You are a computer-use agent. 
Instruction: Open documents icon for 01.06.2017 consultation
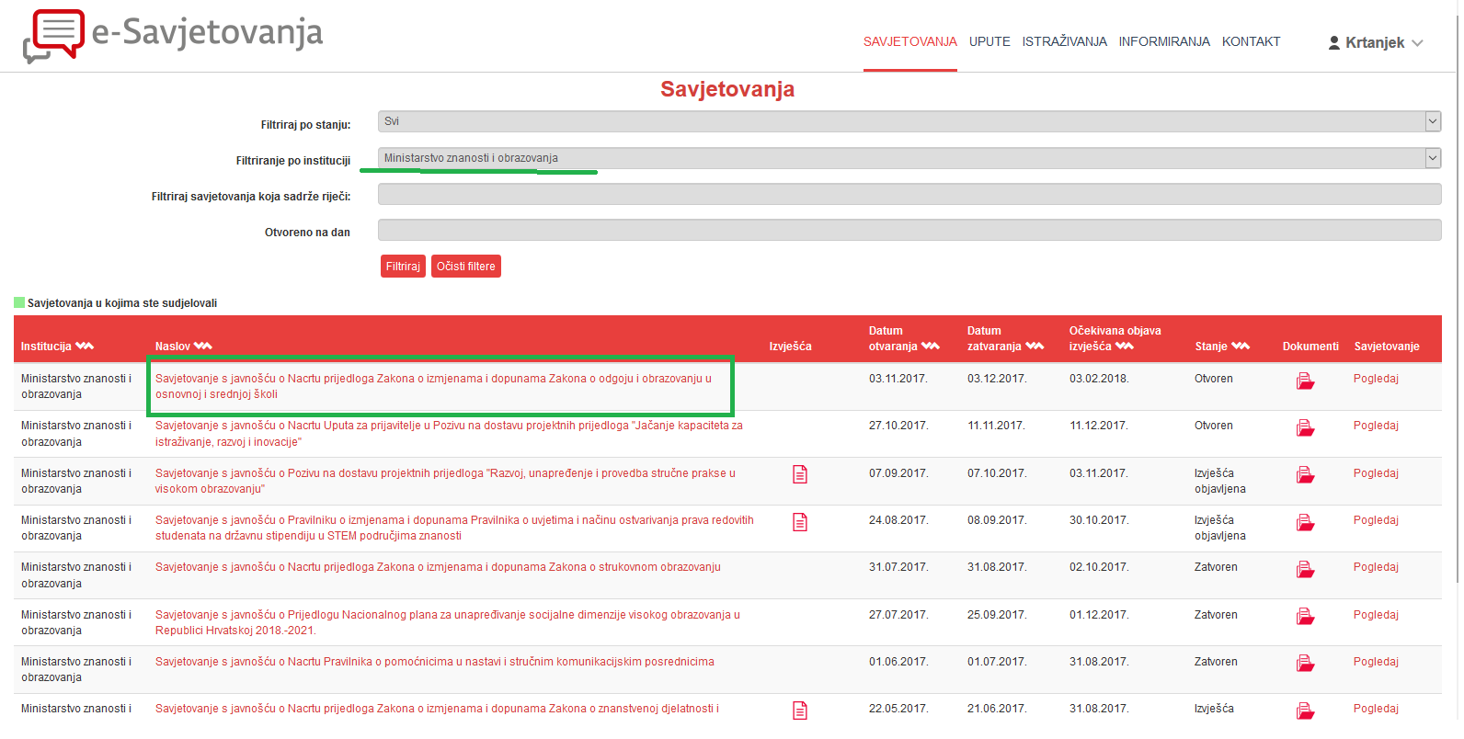(x=1305, y=664)
